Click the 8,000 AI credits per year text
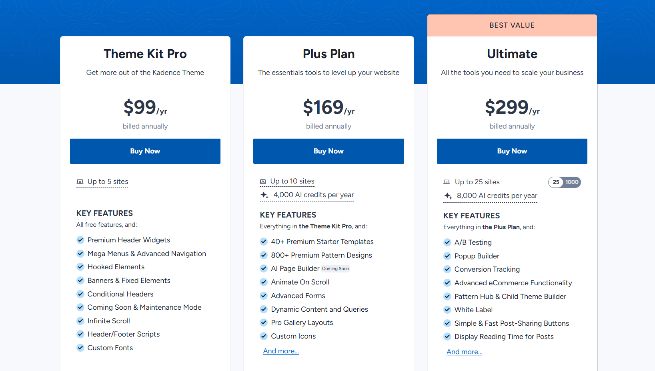This screenshot has height=371, width=655. 497,196
